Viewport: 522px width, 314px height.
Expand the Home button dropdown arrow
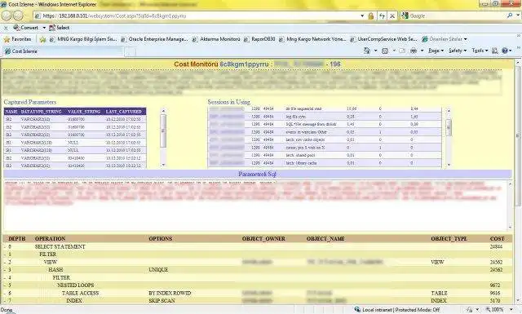pos(375,51)
